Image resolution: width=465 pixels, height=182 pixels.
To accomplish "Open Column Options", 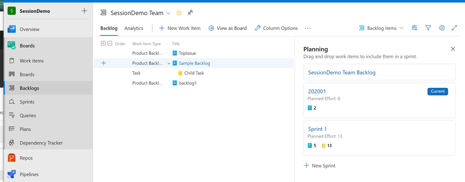I will 276,29.
